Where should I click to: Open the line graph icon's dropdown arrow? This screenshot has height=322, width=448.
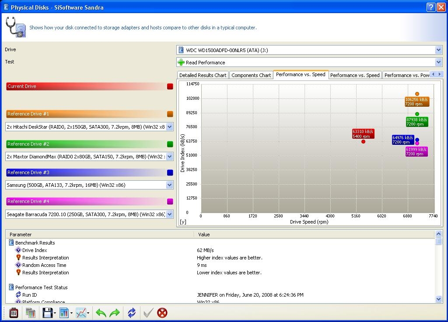(x=88, y=313)
